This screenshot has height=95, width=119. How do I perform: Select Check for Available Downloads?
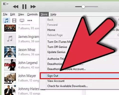67,86
